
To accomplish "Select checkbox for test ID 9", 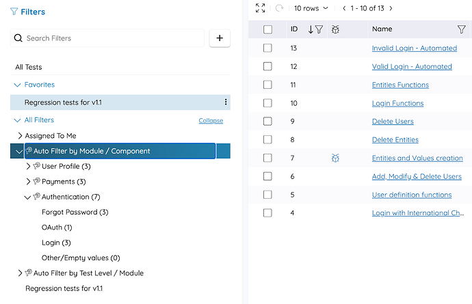I will click(x=267, y=122).
